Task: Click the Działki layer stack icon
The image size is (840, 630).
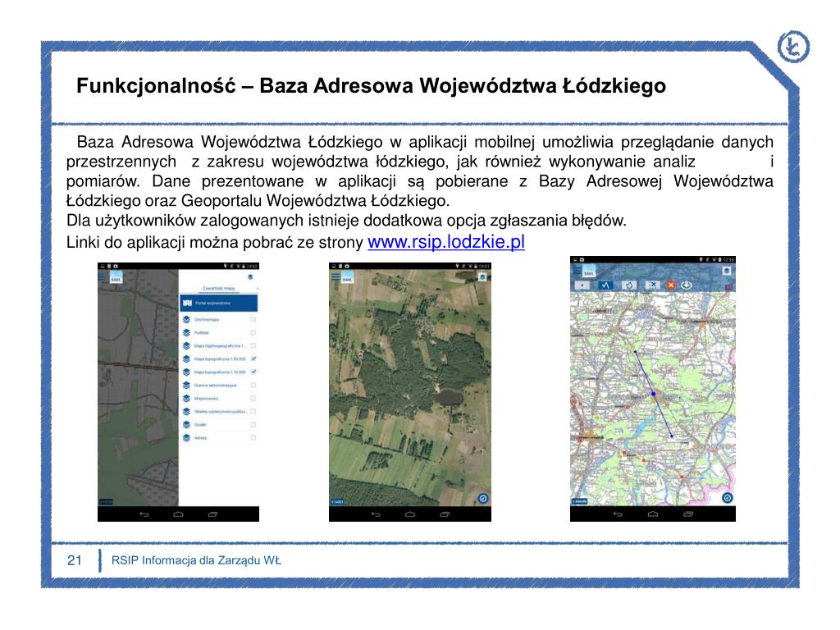Action: pos(186,424)
